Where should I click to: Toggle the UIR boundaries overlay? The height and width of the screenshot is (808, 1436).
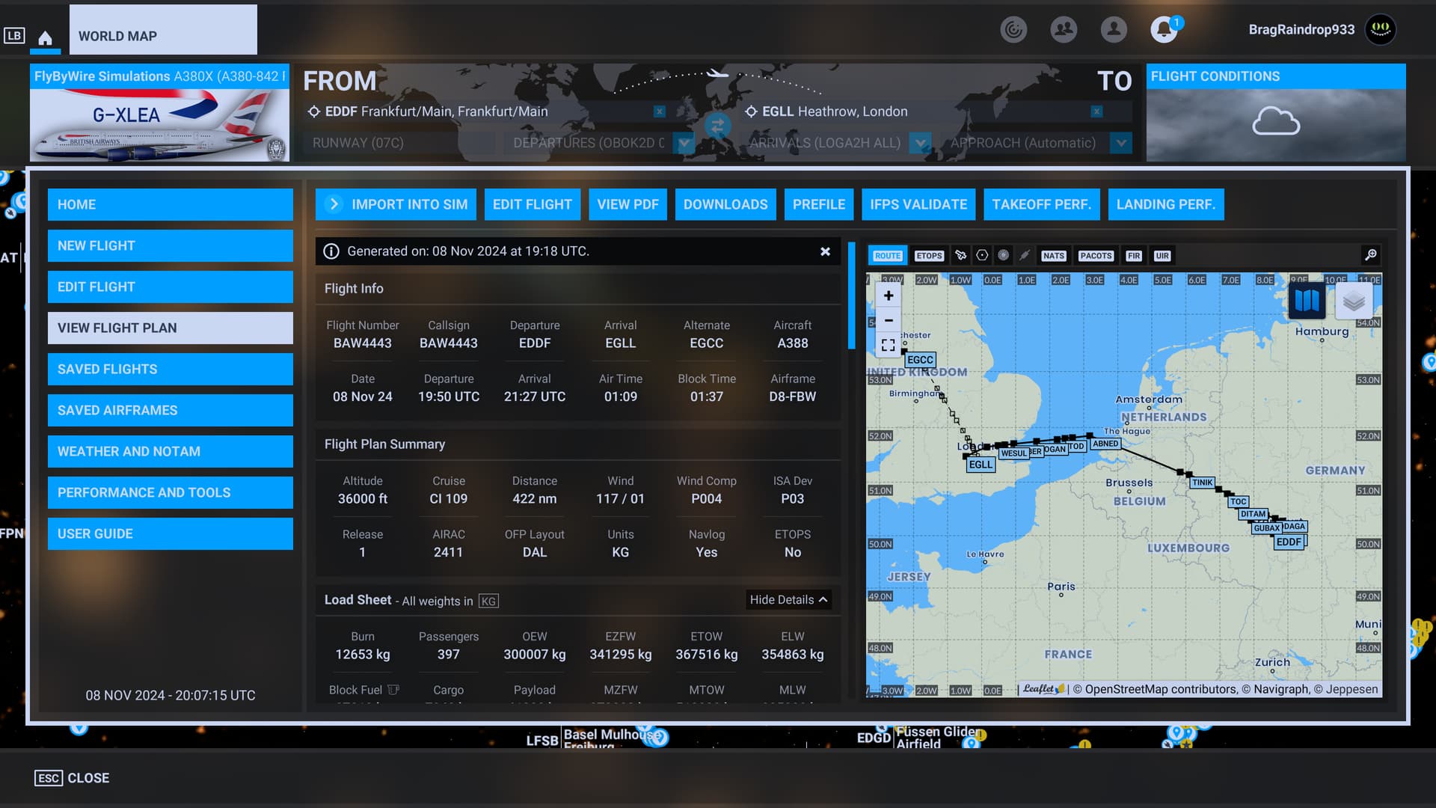(x=1162, y=255)
